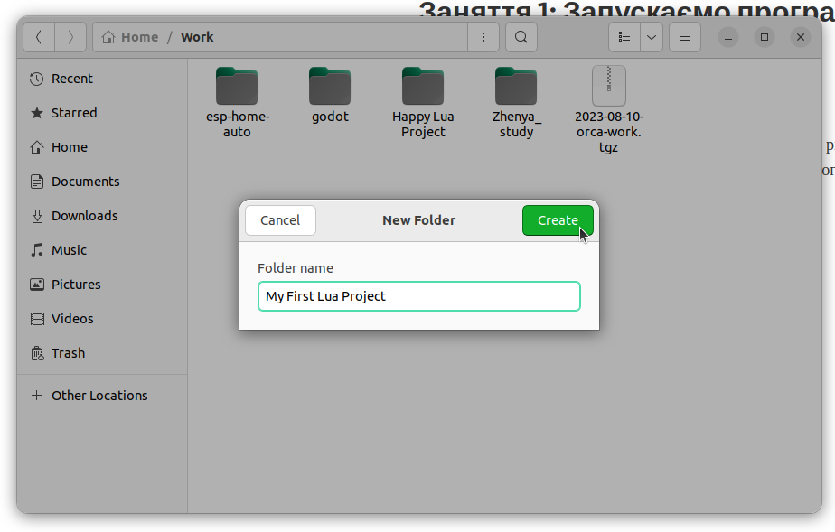Go back with the left arrow button

click(x=39, y=37)
